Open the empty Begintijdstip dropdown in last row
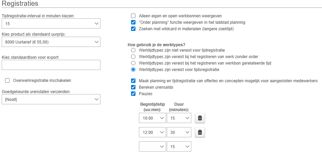Screen dimensions: 322x157 pyautogui.click(x=152, y=146)
